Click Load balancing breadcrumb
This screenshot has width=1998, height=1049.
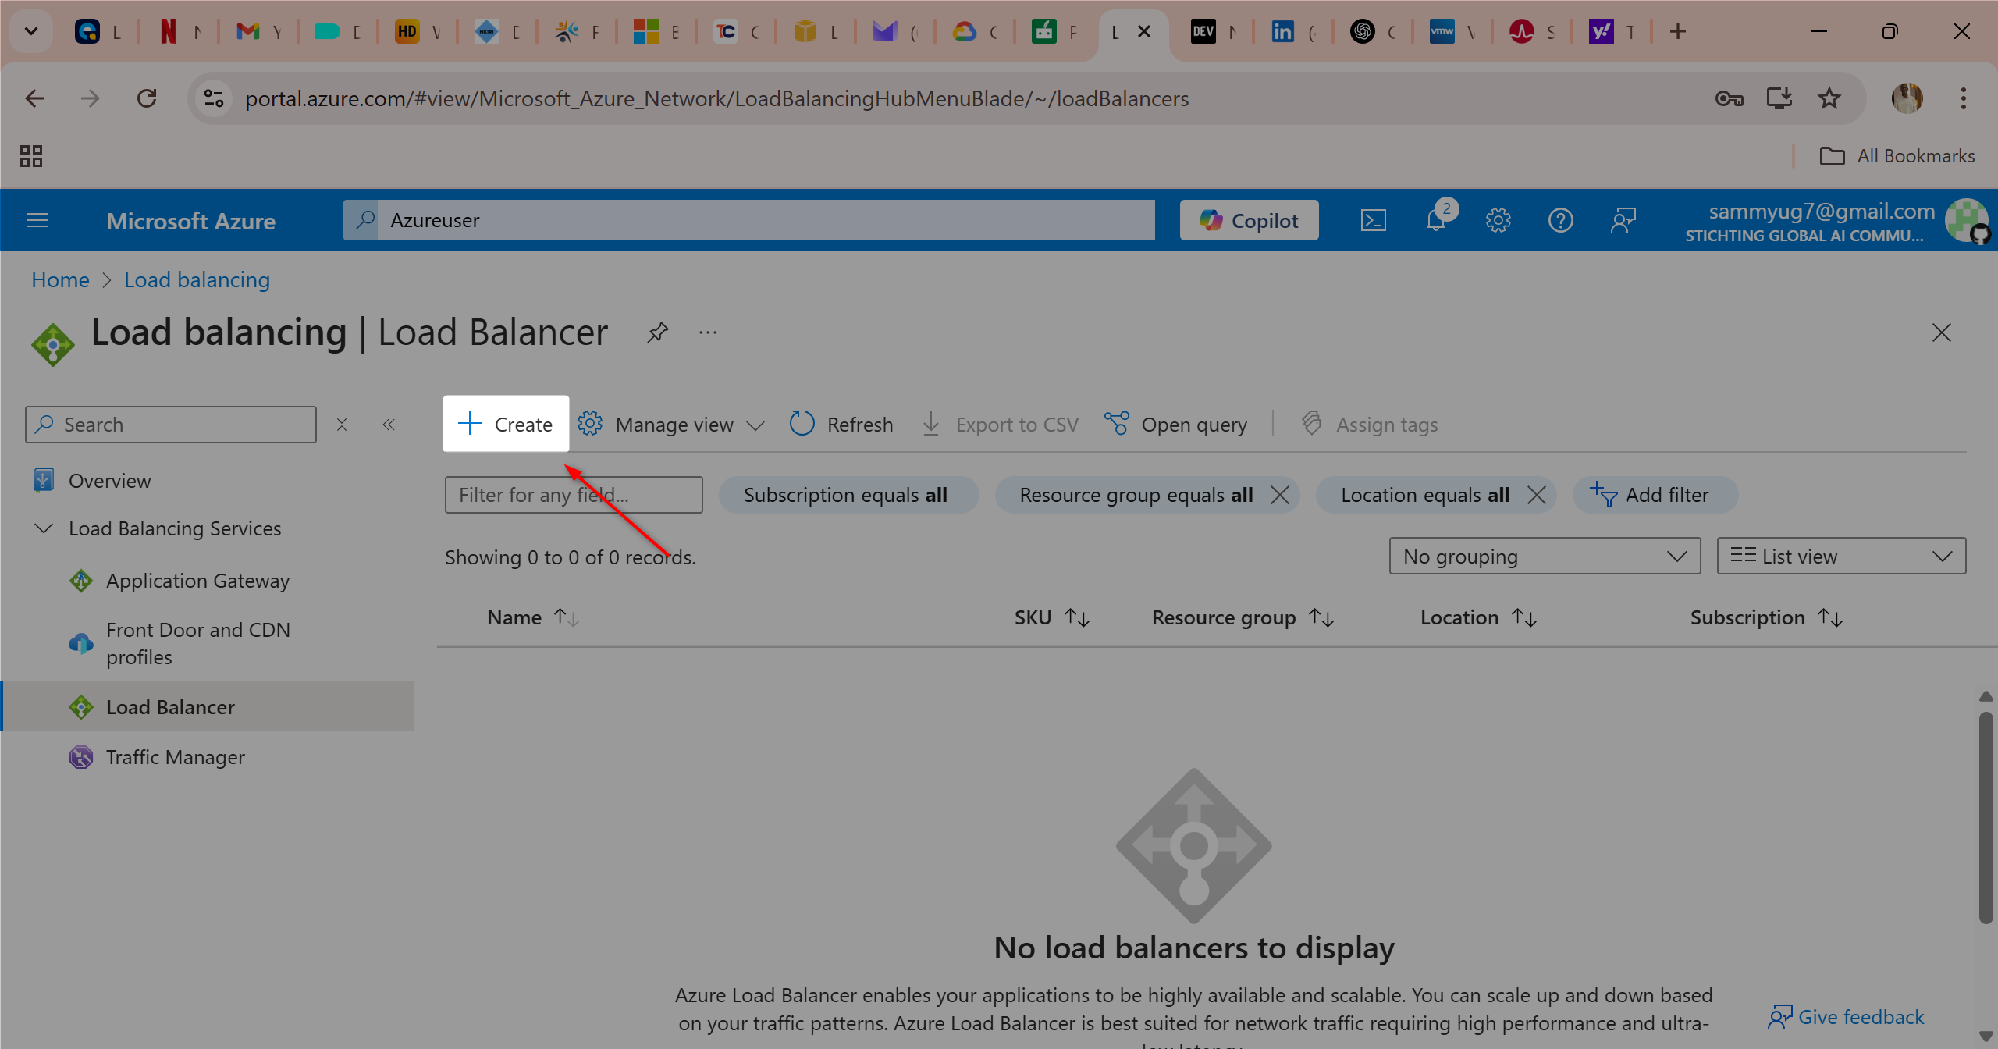[197, 279]
